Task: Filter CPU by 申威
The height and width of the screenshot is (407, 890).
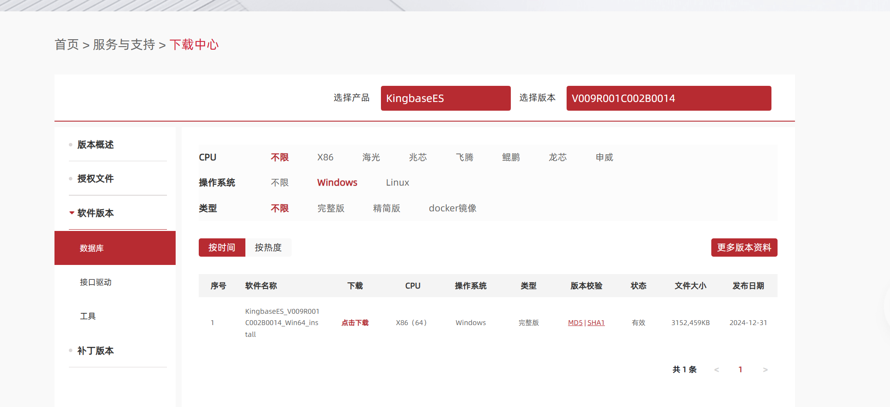Action: click(605, 157)
